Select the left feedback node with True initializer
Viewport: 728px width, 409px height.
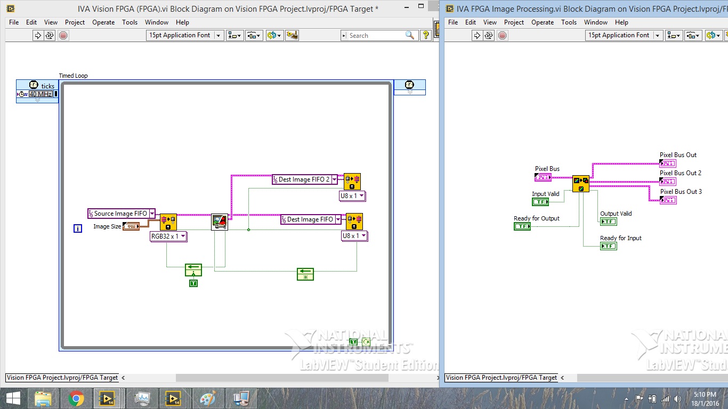tap(193, 270)
